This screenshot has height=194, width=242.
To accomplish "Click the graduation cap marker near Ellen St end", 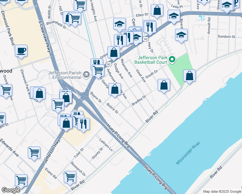I will pyautogui.click(x=174, y=17).
